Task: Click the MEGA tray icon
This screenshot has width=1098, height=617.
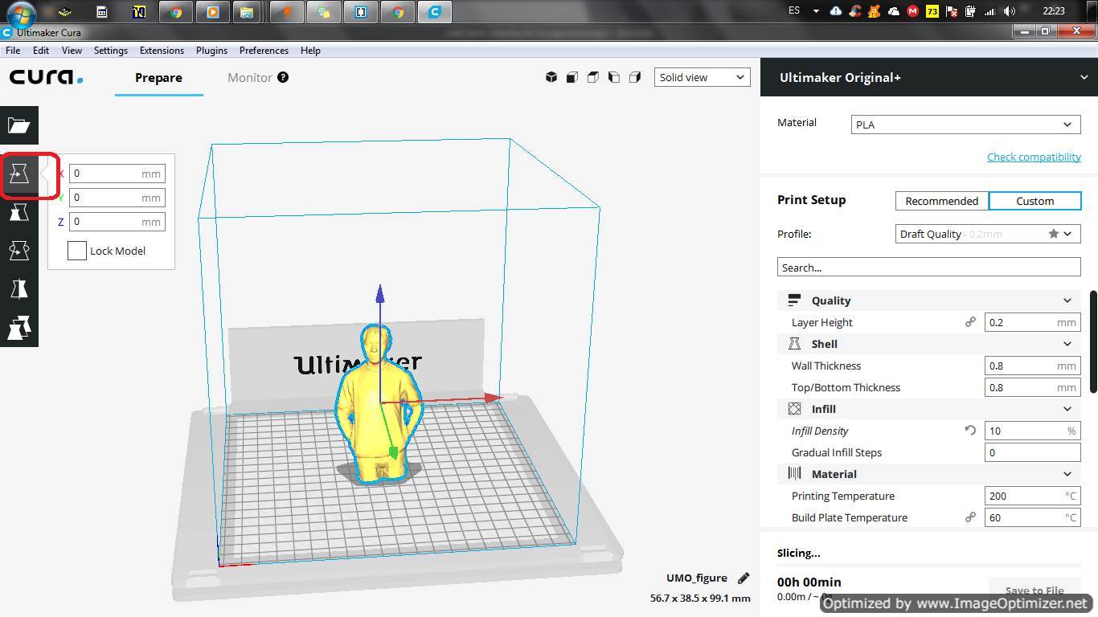Action: 912,11
